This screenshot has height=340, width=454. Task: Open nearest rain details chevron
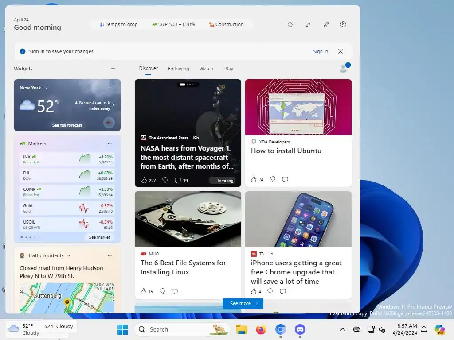(113, 105)
